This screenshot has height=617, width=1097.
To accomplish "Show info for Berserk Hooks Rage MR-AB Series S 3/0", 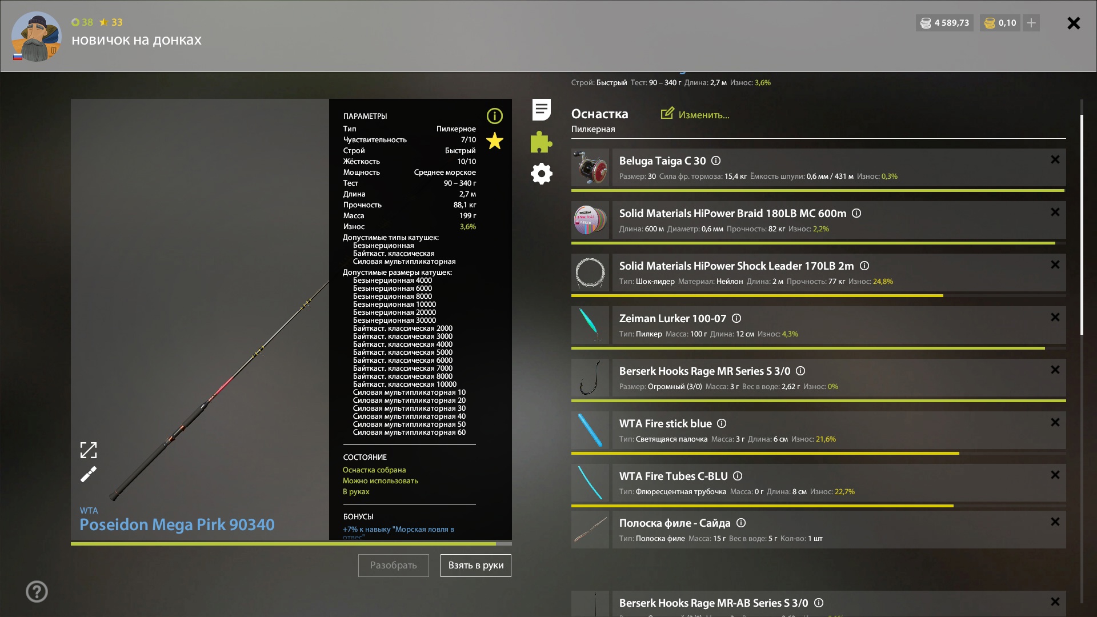I will tap(818, 603).
